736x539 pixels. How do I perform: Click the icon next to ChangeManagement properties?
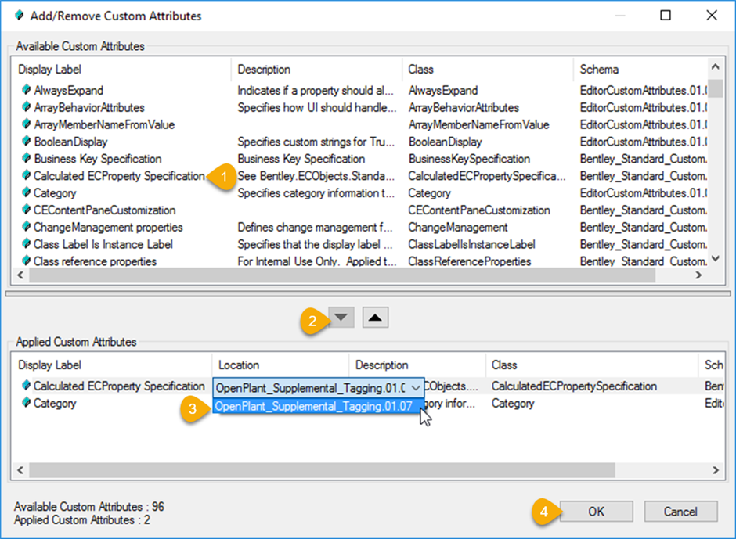tap(25, 228)
